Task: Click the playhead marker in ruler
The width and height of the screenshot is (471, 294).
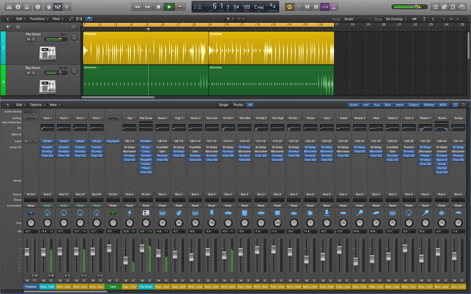Action: [x=148, y=29]
